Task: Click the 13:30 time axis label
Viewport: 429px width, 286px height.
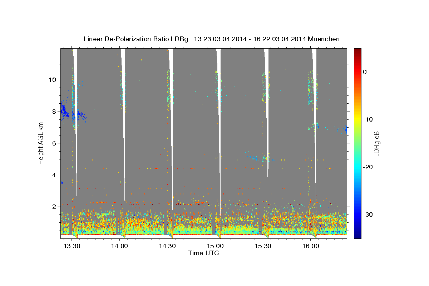Action: (72, 246)
